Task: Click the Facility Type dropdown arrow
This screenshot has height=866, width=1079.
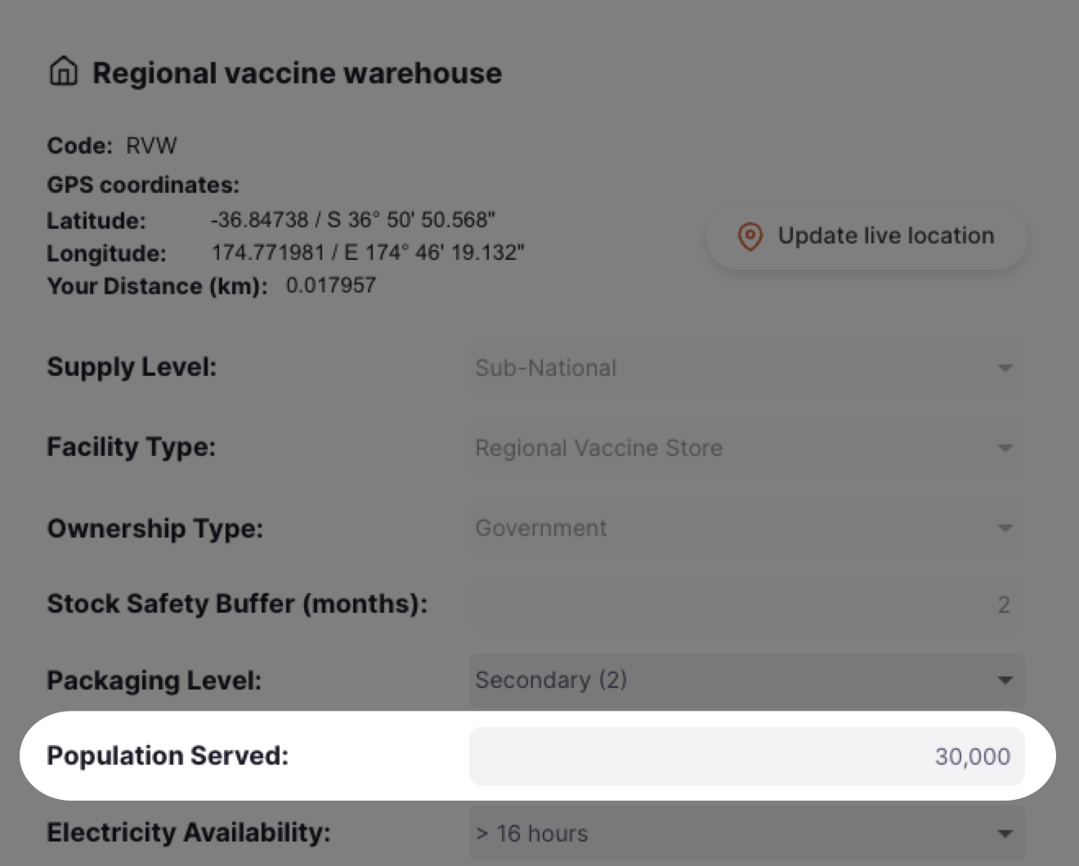Action: point(1005,449)
